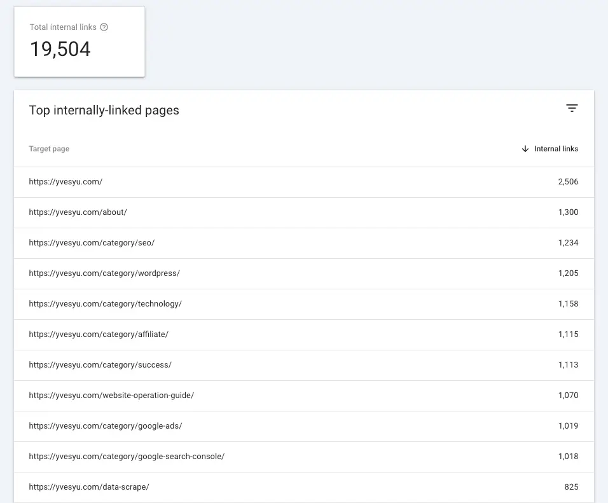608x503 pixels.
Task: Click the 825 internal links count
Action: point(571,487)
